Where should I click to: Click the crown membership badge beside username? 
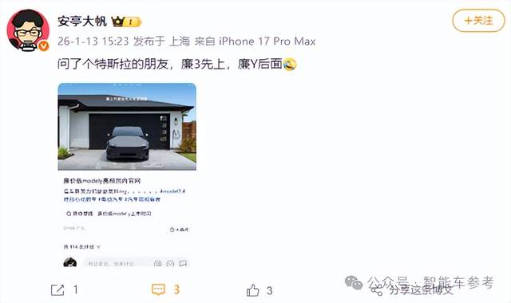pyautogui.click(x=126, y=22)
